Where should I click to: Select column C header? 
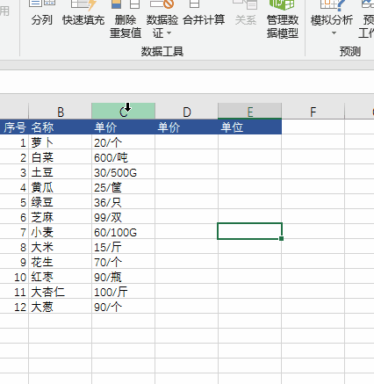[x=123, y=111]
